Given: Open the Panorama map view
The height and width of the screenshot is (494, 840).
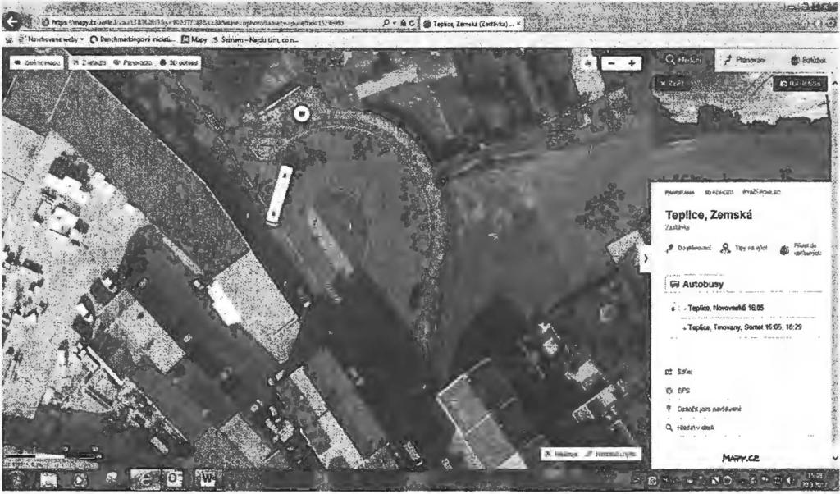Looking at the screenshot, I should click(133, 62).
